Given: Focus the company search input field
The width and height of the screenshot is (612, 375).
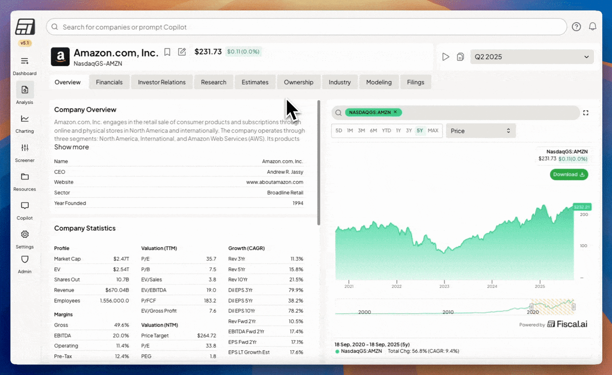Looking at the screenshot, I should click(306, 27).
